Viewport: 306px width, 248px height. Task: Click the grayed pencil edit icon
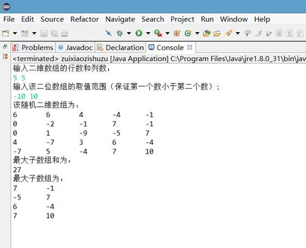[258, 34]
